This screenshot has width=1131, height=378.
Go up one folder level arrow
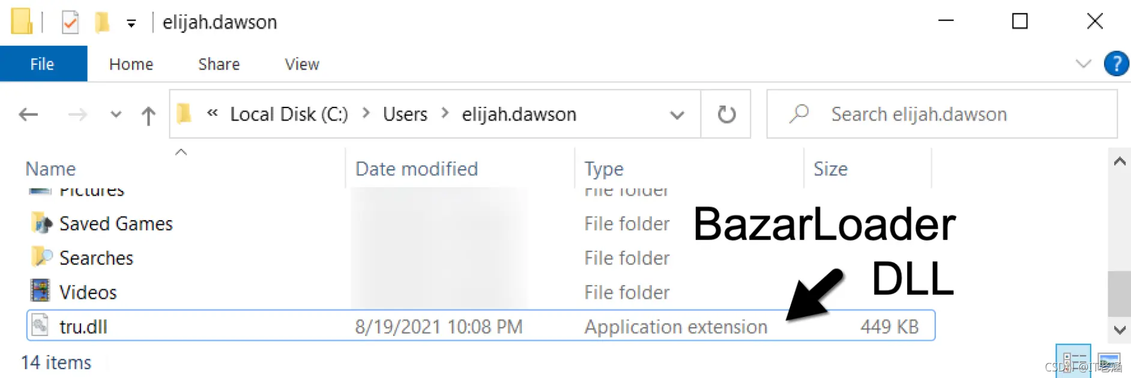148,115
